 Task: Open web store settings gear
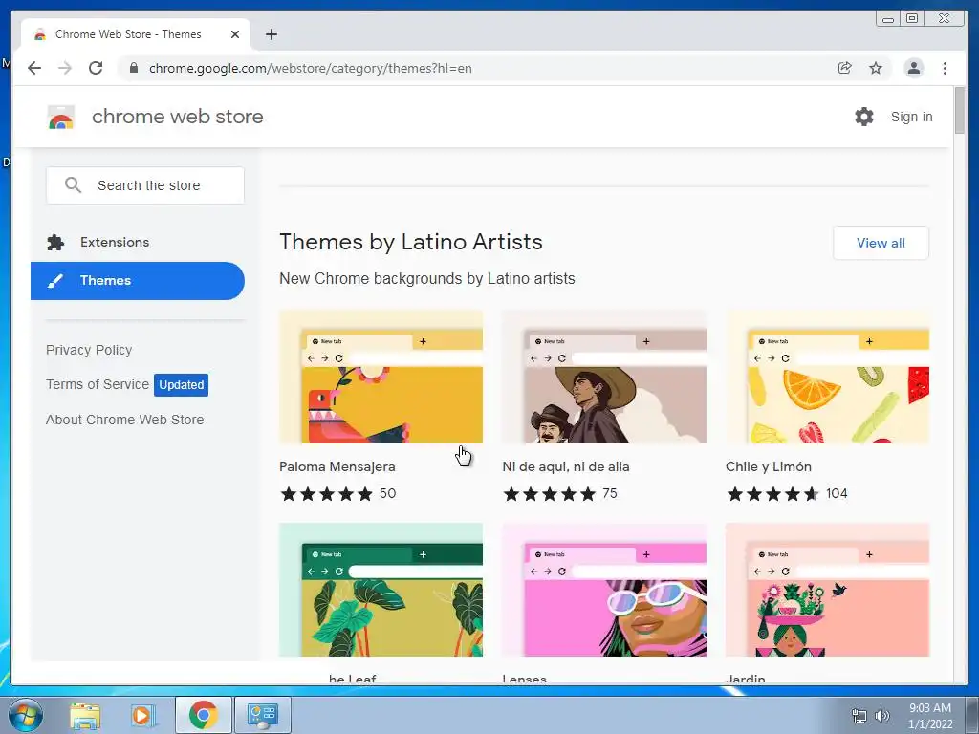point(864,117)
